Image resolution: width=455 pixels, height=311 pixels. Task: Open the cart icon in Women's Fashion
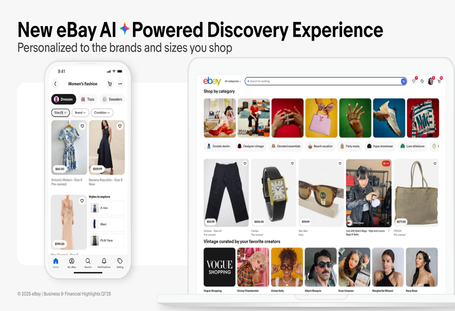[x=110, y=84]
